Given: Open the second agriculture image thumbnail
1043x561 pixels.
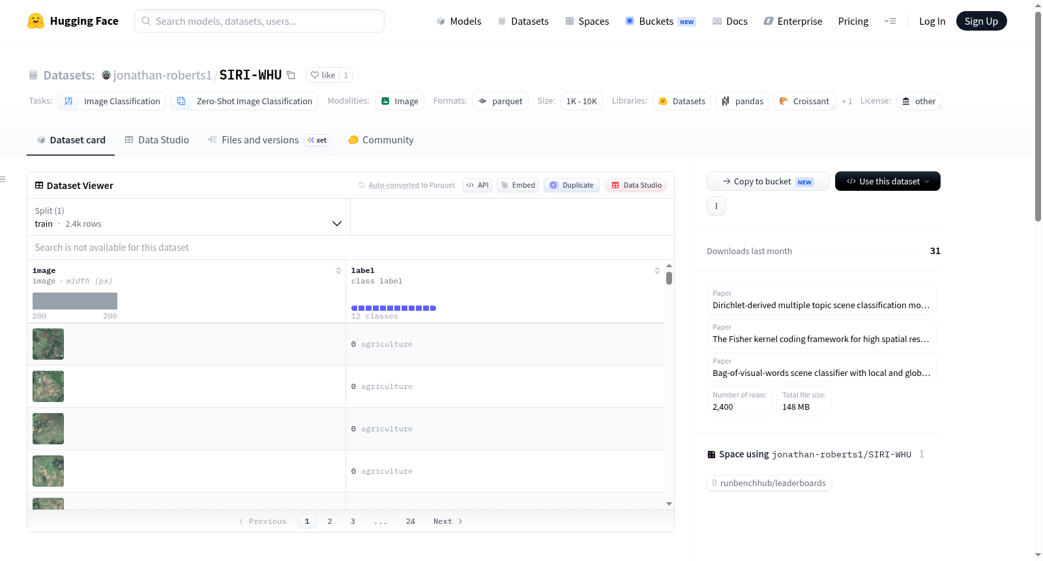Looking at the screenshot, I should tap(48, 386).
